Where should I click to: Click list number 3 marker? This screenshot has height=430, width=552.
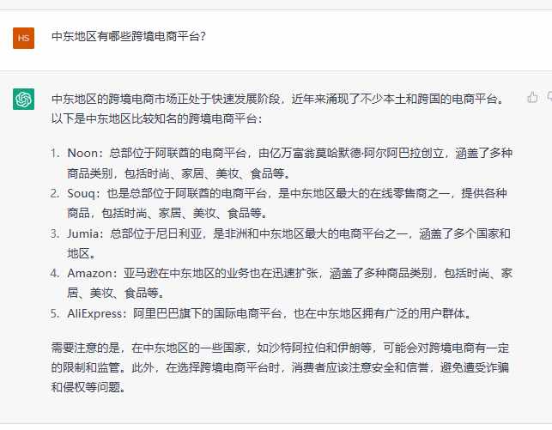coord(55,233)
